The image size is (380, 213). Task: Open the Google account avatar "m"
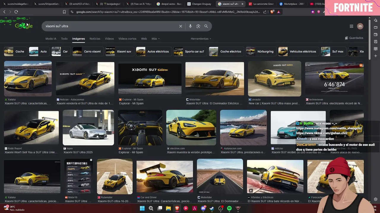pos(360,26)
